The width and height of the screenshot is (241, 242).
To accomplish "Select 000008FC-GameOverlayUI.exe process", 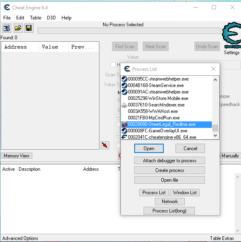I will 167,131.
